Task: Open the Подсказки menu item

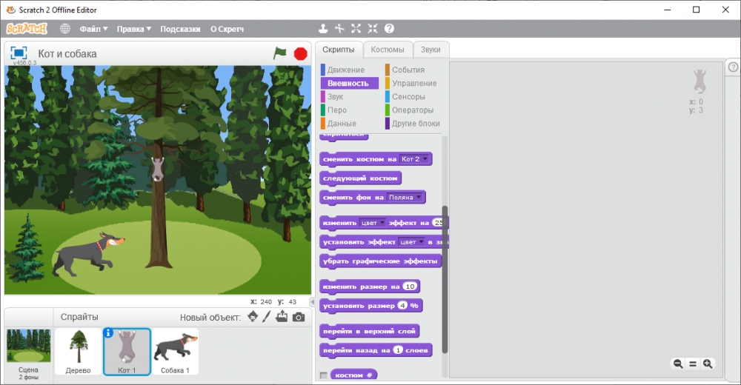Action: [x=180, y=29]
